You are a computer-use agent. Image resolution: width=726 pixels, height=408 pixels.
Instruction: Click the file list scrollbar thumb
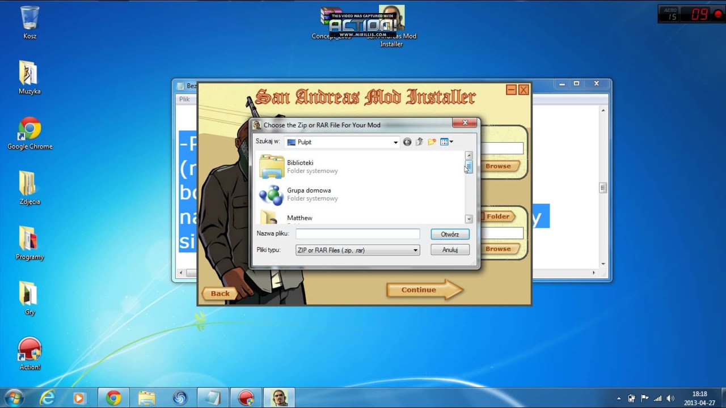[x=468, y=167]
